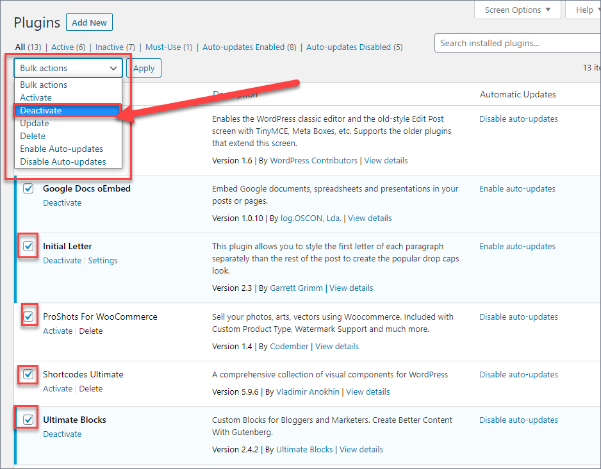601x469 pixels.
Task: Expand the Screen Options panel
Action: [x=518, y=10]
